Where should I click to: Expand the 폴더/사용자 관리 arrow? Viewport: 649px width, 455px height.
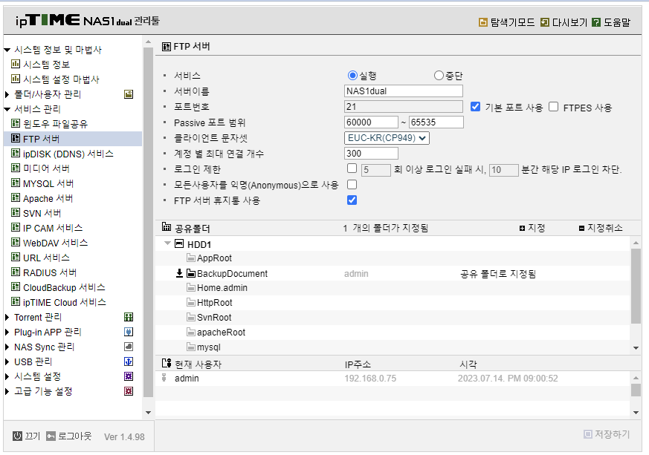click(x=7, y=94)
